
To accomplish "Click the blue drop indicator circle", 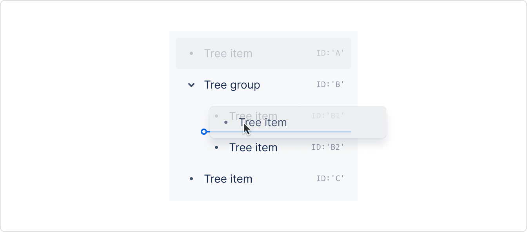I will click(x=204, y=132).
